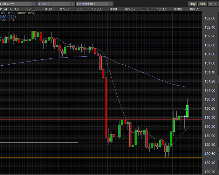The image size is (219, 175).
Task: Click the Buy button
Action: click(192, 4)
